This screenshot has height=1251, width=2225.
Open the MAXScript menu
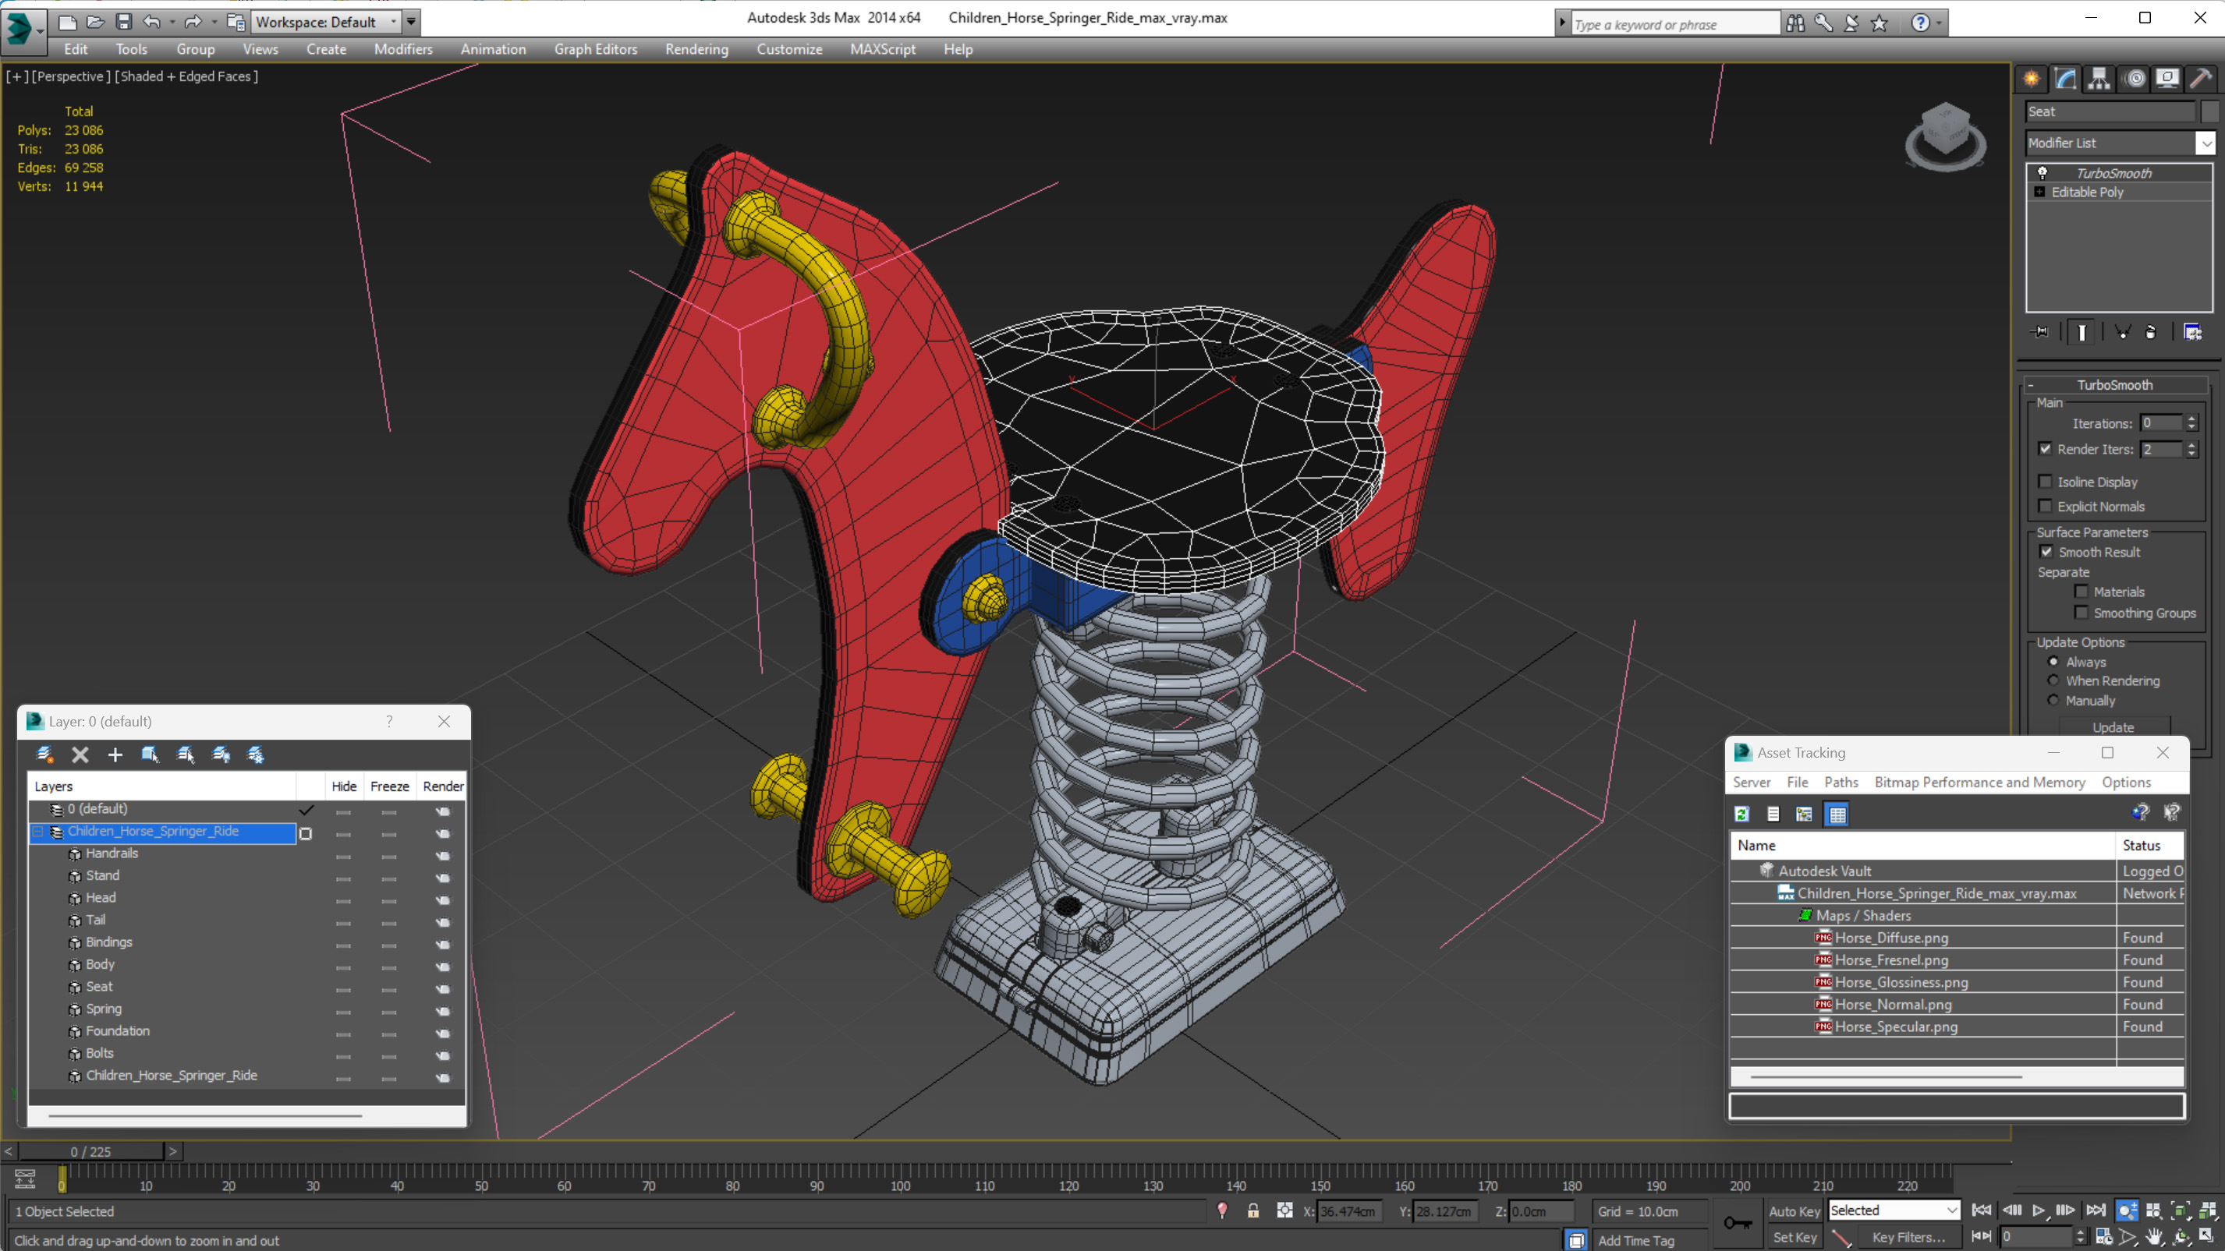click(x=882, y=49)
